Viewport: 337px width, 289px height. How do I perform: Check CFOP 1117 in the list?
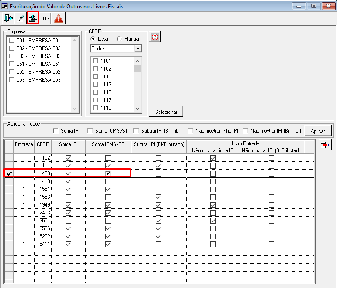(x=95, y=100)
